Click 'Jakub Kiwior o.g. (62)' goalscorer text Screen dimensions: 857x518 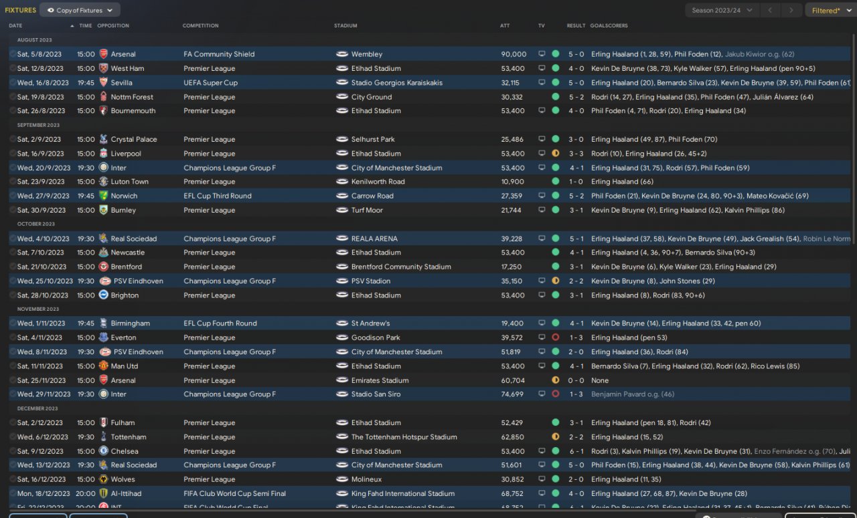pyautogui.click(x=760, y=54)
